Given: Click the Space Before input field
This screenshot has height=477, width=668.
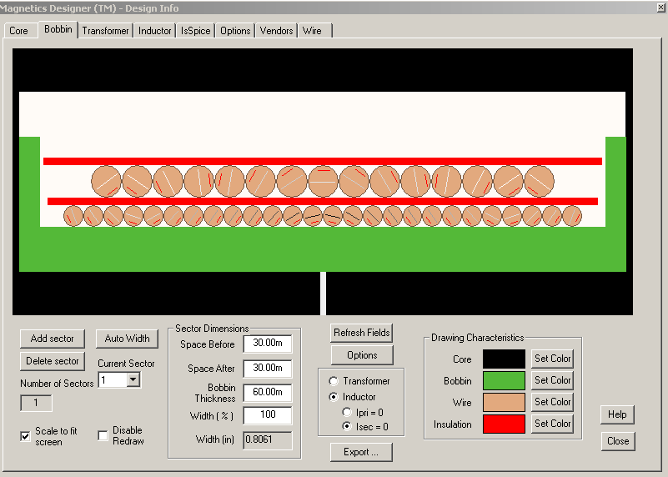Looking at the screenshot, I should [267, 344].
